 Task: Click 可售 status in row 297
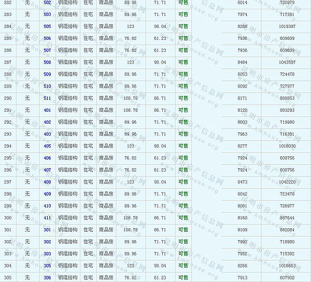(183, 182)
